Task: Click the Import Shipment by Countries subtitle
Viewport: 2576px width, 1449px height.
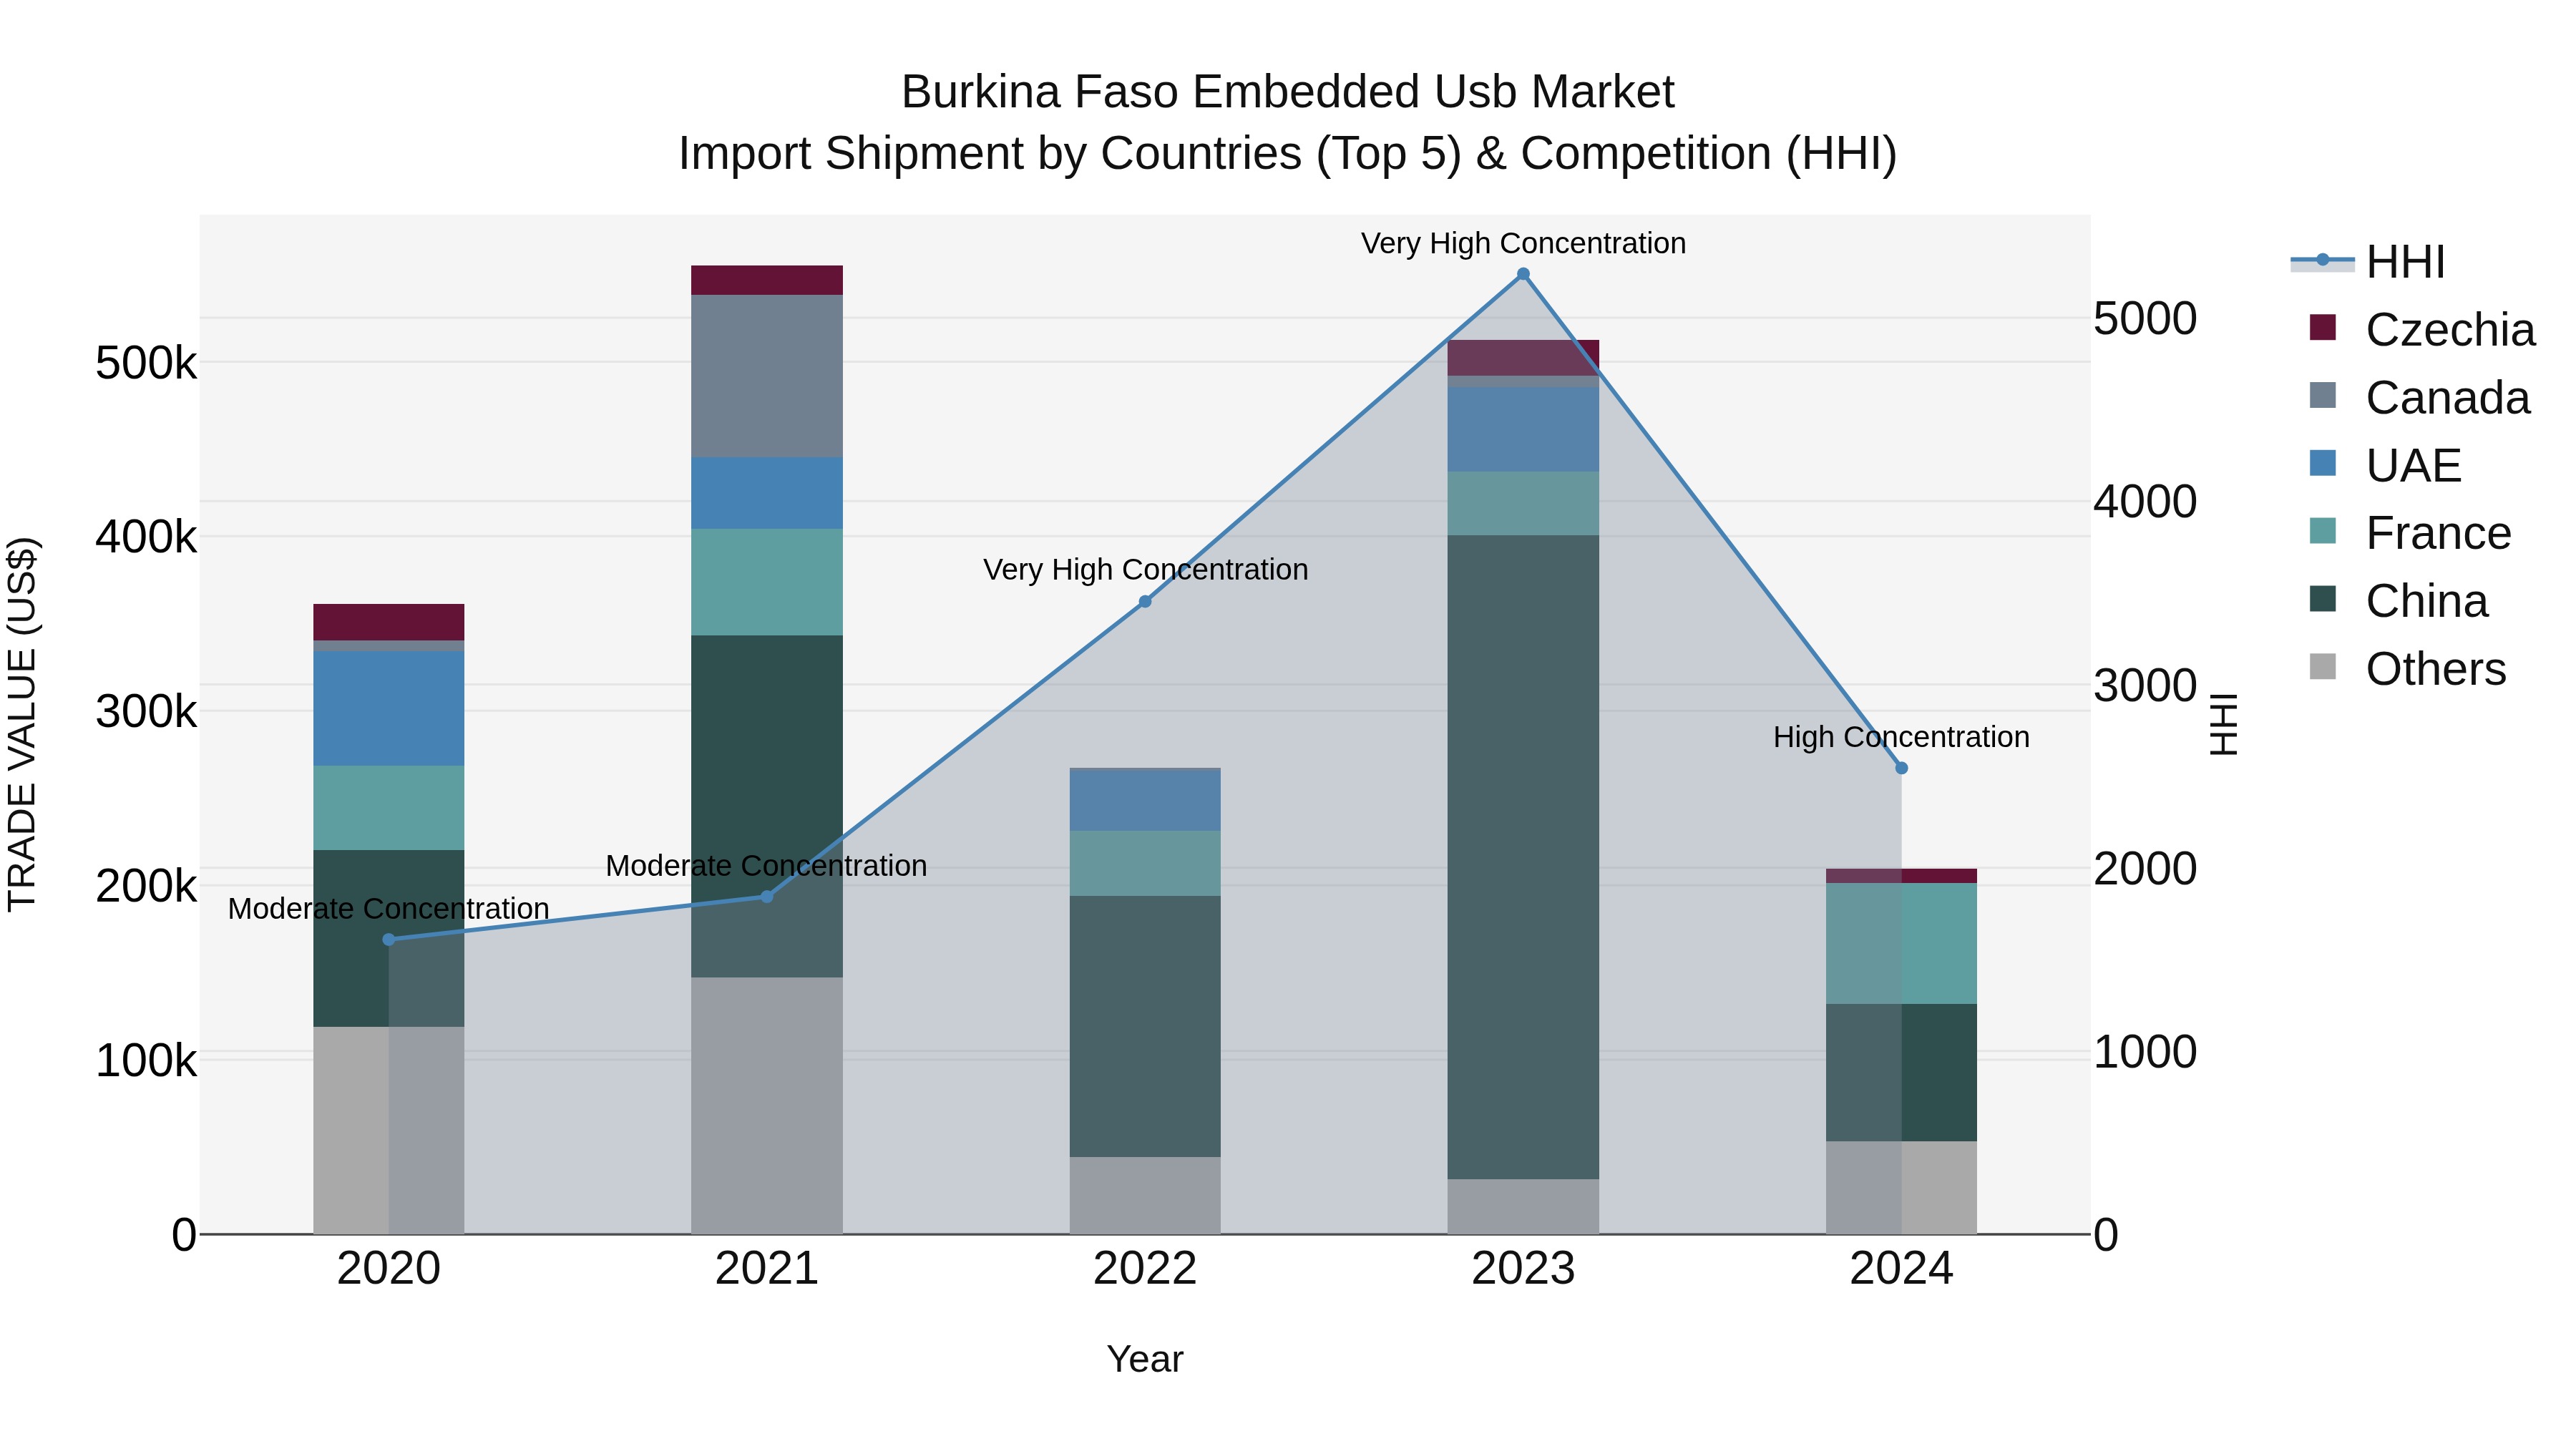Action: (1288, 154)
